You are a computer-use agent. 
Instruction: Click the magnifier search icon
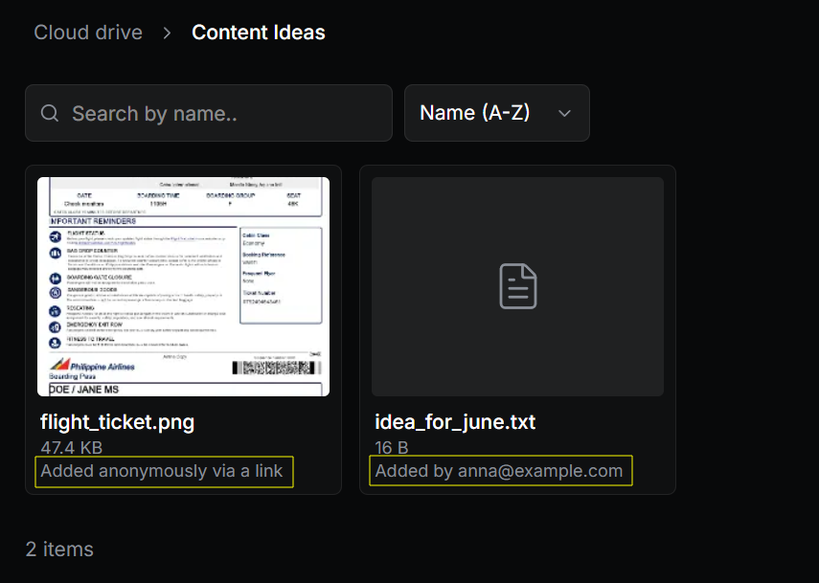coord(50,113)
